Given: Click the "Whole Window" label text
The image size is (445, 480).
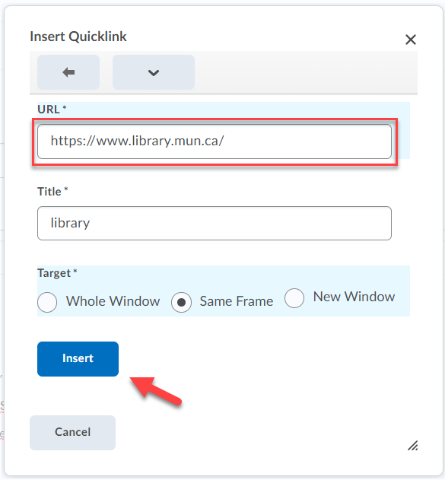Looking at the screenshot, I should point(113,301).
